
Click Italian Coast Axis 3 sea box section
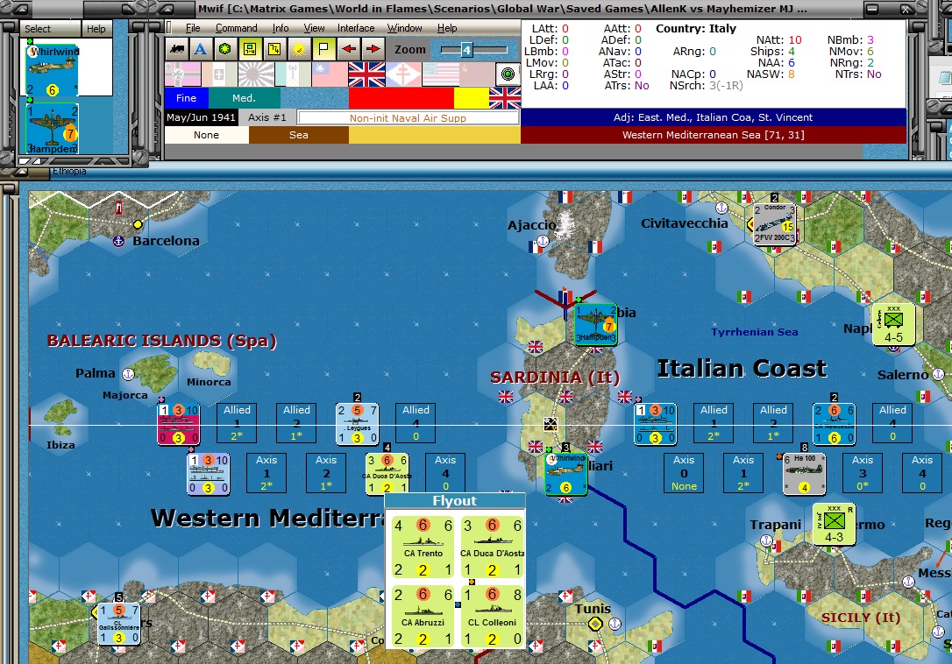(x=862, y=473)
